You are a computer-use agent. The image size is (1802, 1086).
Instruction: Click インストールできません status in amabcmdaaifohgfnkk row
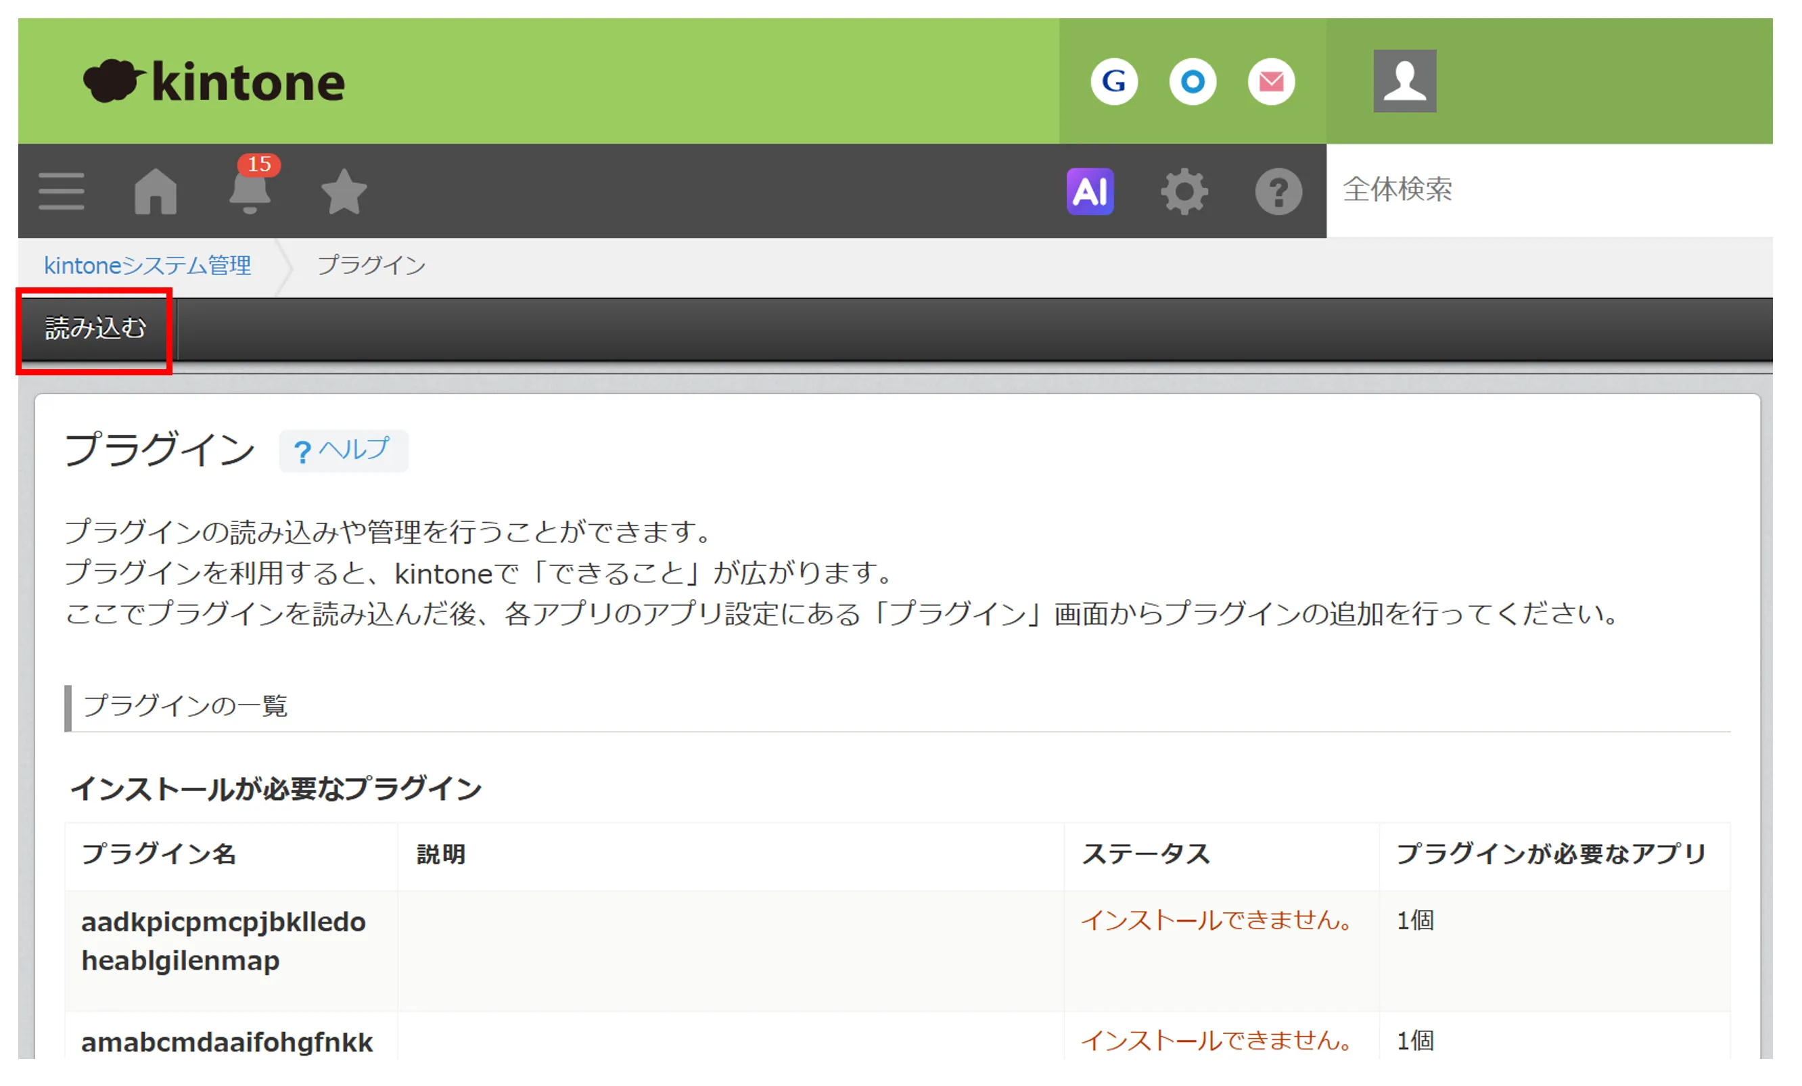1217,1041
